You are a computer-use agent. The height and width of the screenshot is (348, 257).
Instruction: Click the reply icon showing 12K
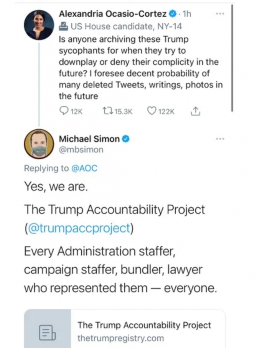64,111
